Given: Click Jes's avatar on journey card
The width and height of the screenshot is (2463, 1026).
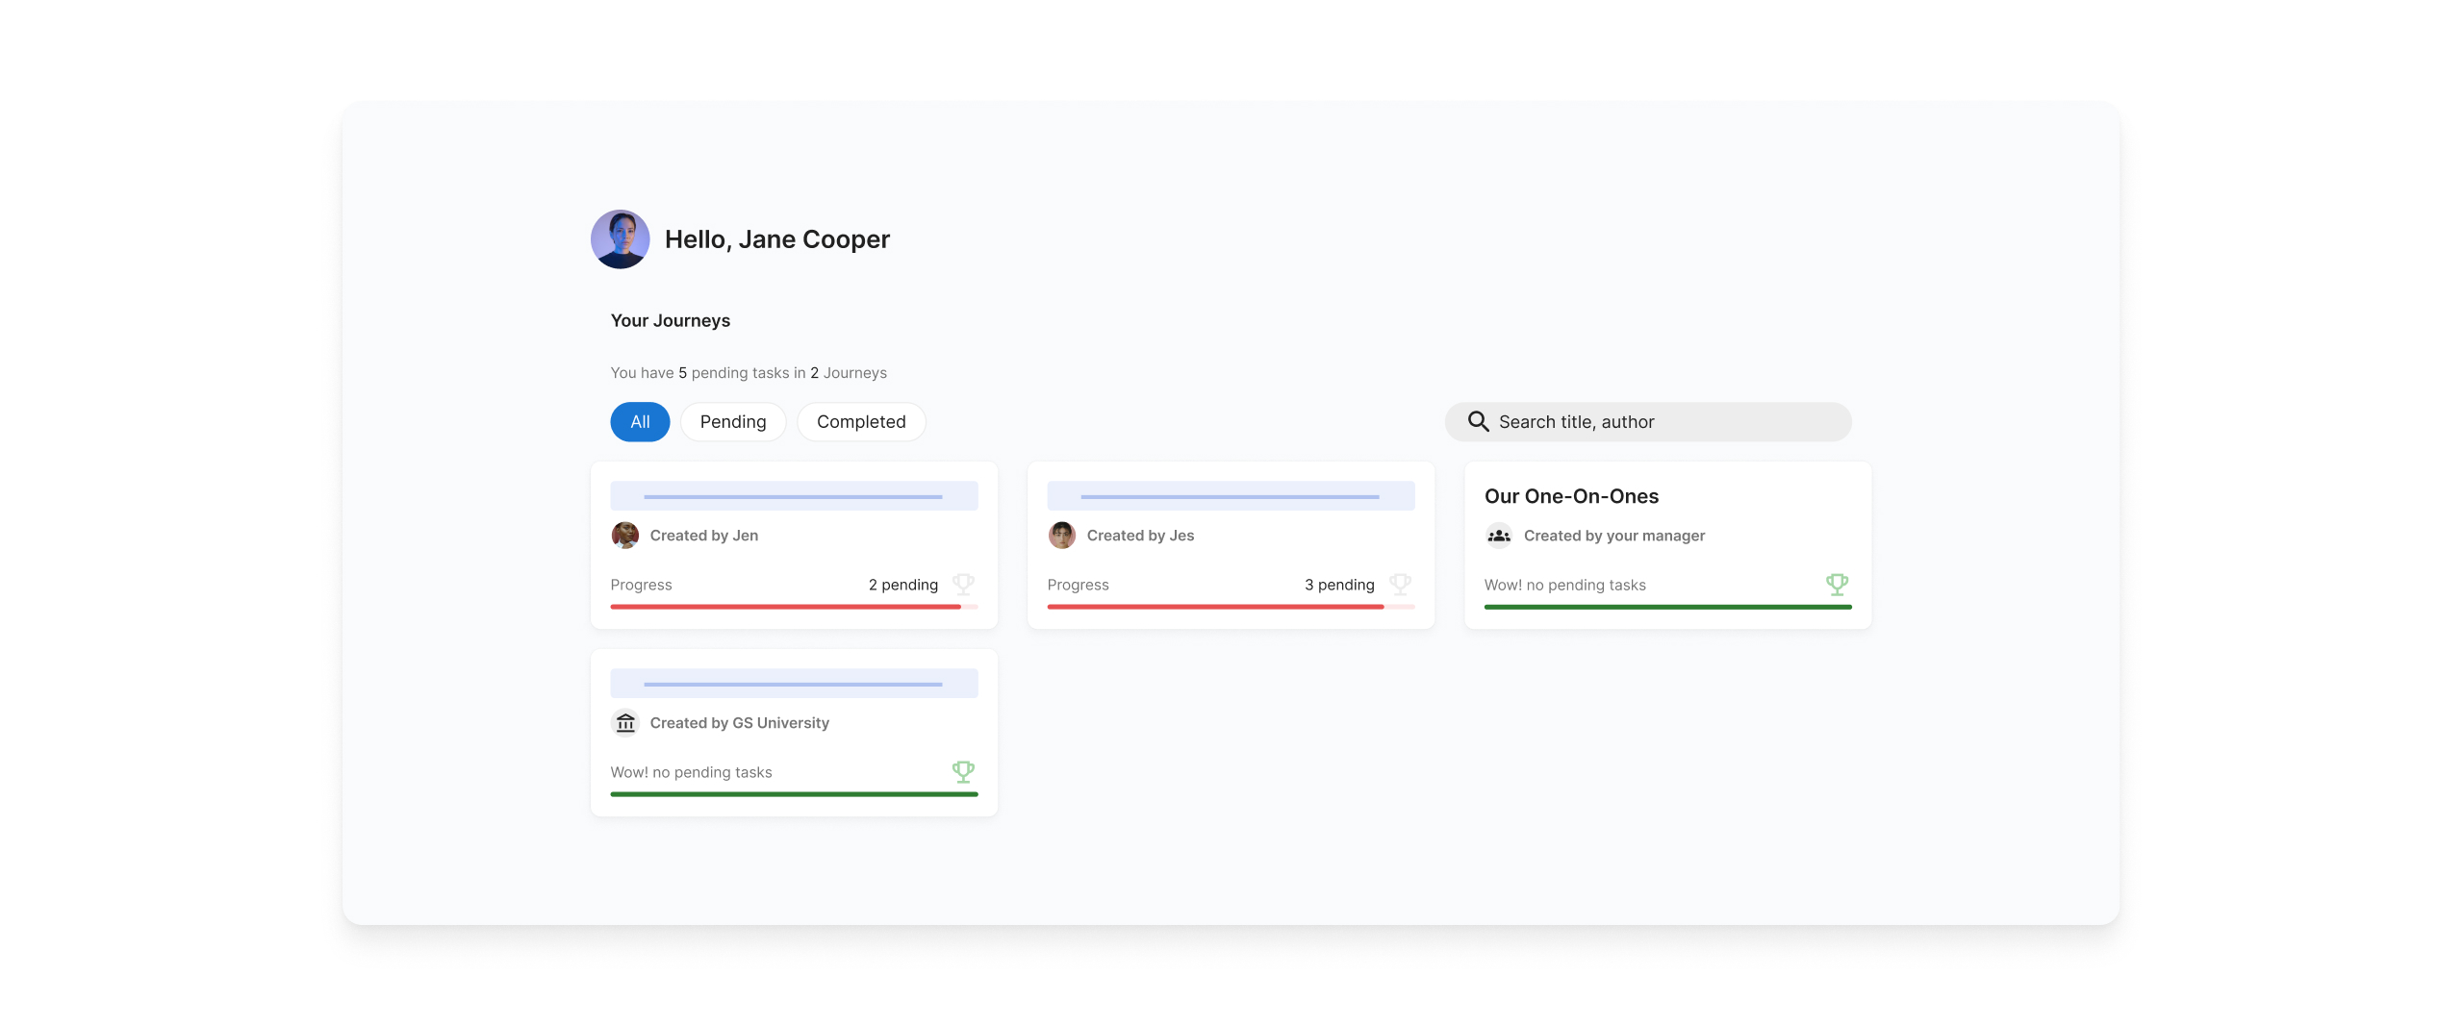Looking at the screenshot, I should coord(1062,536).
